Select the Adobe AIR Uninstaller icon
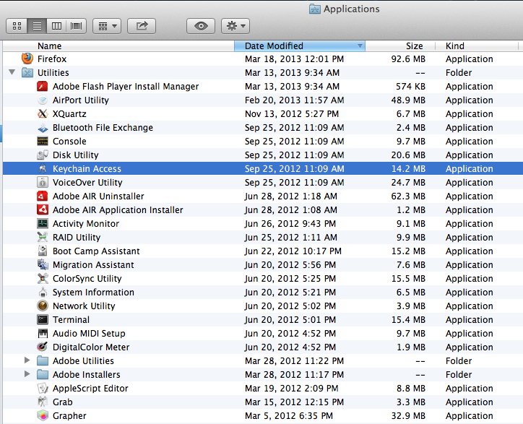Viewport: 523px width, 424px height. (43, 196)
